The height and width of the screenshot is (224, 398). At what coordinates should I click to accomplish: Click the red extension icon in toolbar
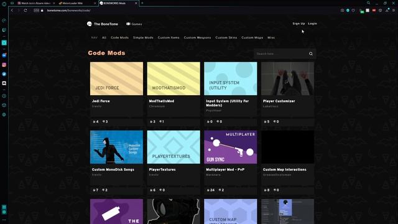coord(374,11)
